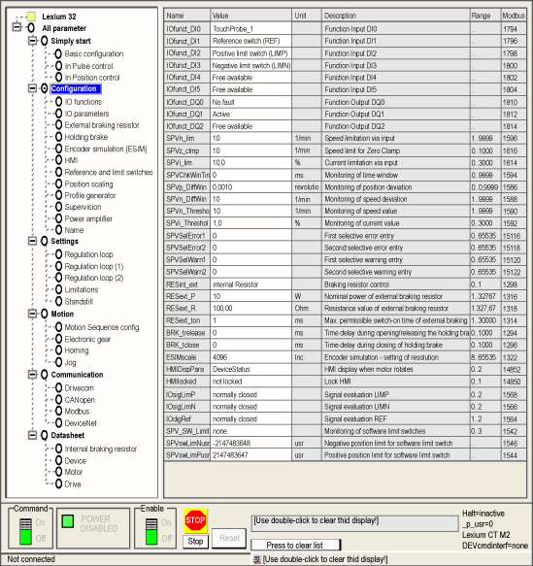Collapse the All parameter tree node
The width and height of the screenshot is (533, 566).
click(17, 27)
